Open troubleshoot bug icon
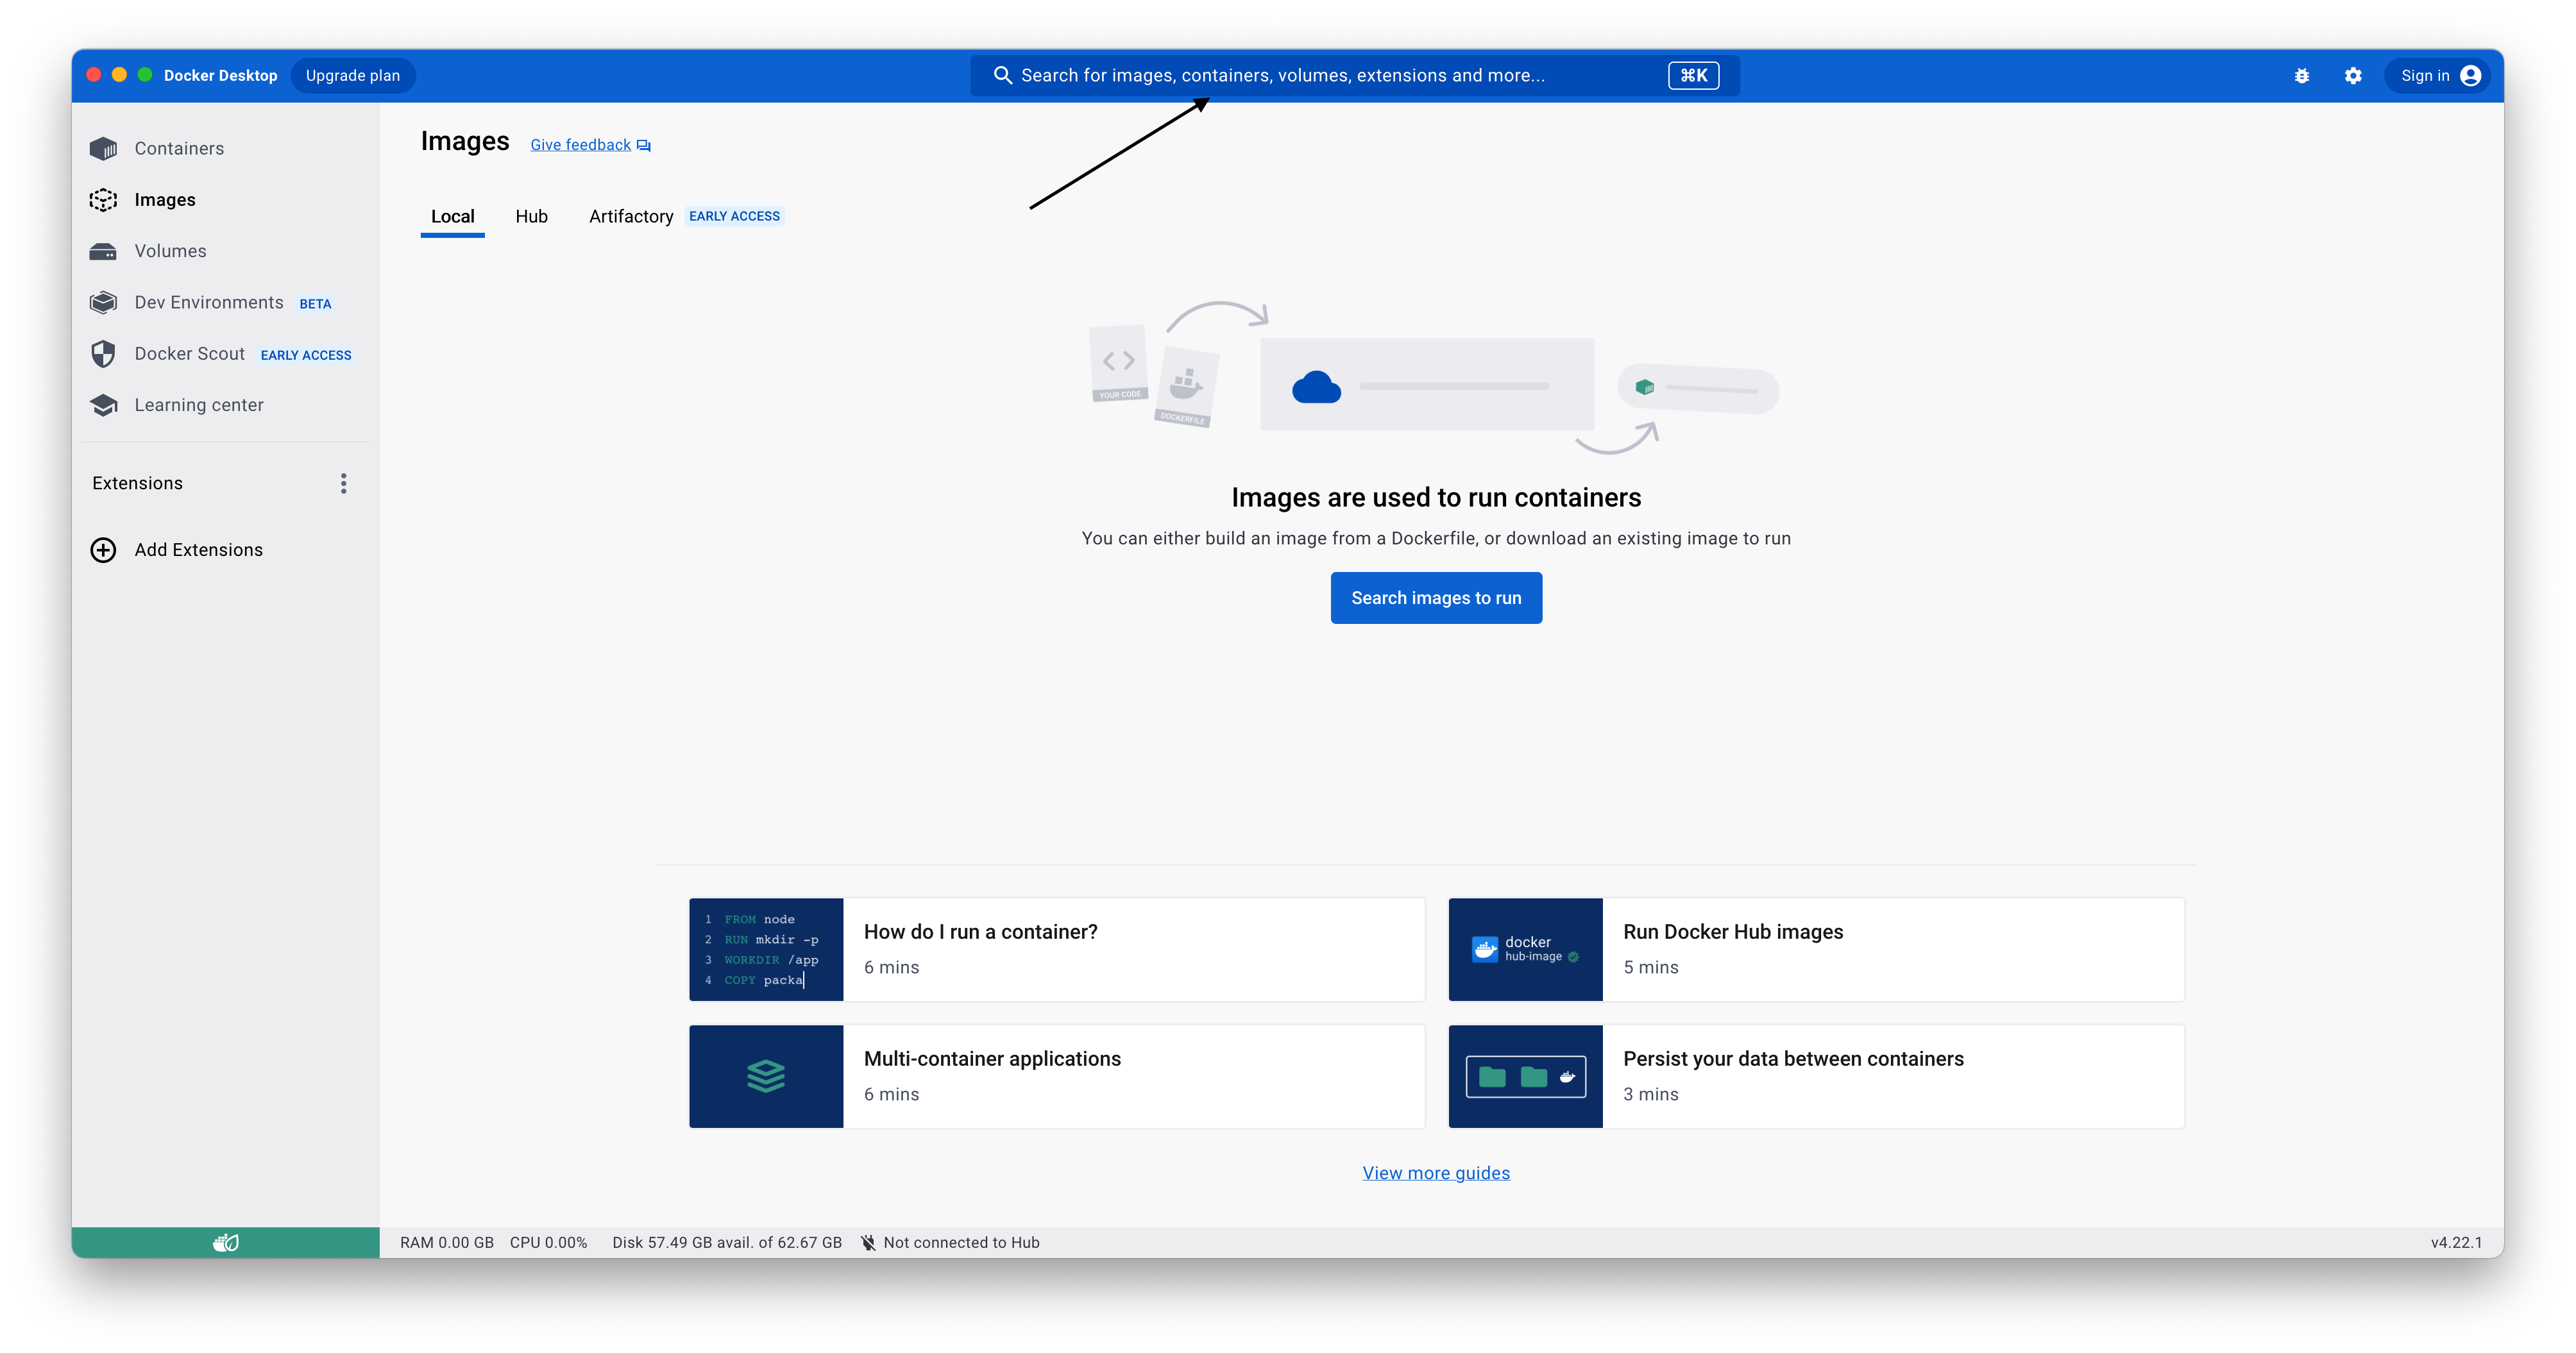2576x1353 pixels. [x=2301, y=76]
